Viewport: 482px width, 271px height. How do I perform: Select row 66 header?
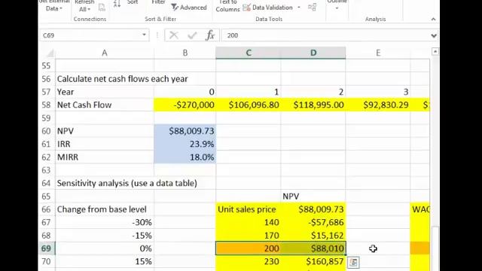pos(47,209)
